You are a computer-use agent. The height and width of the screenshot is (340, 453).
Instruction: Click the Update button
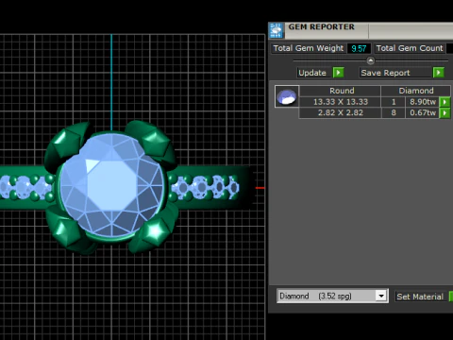[x=314, y=73]
